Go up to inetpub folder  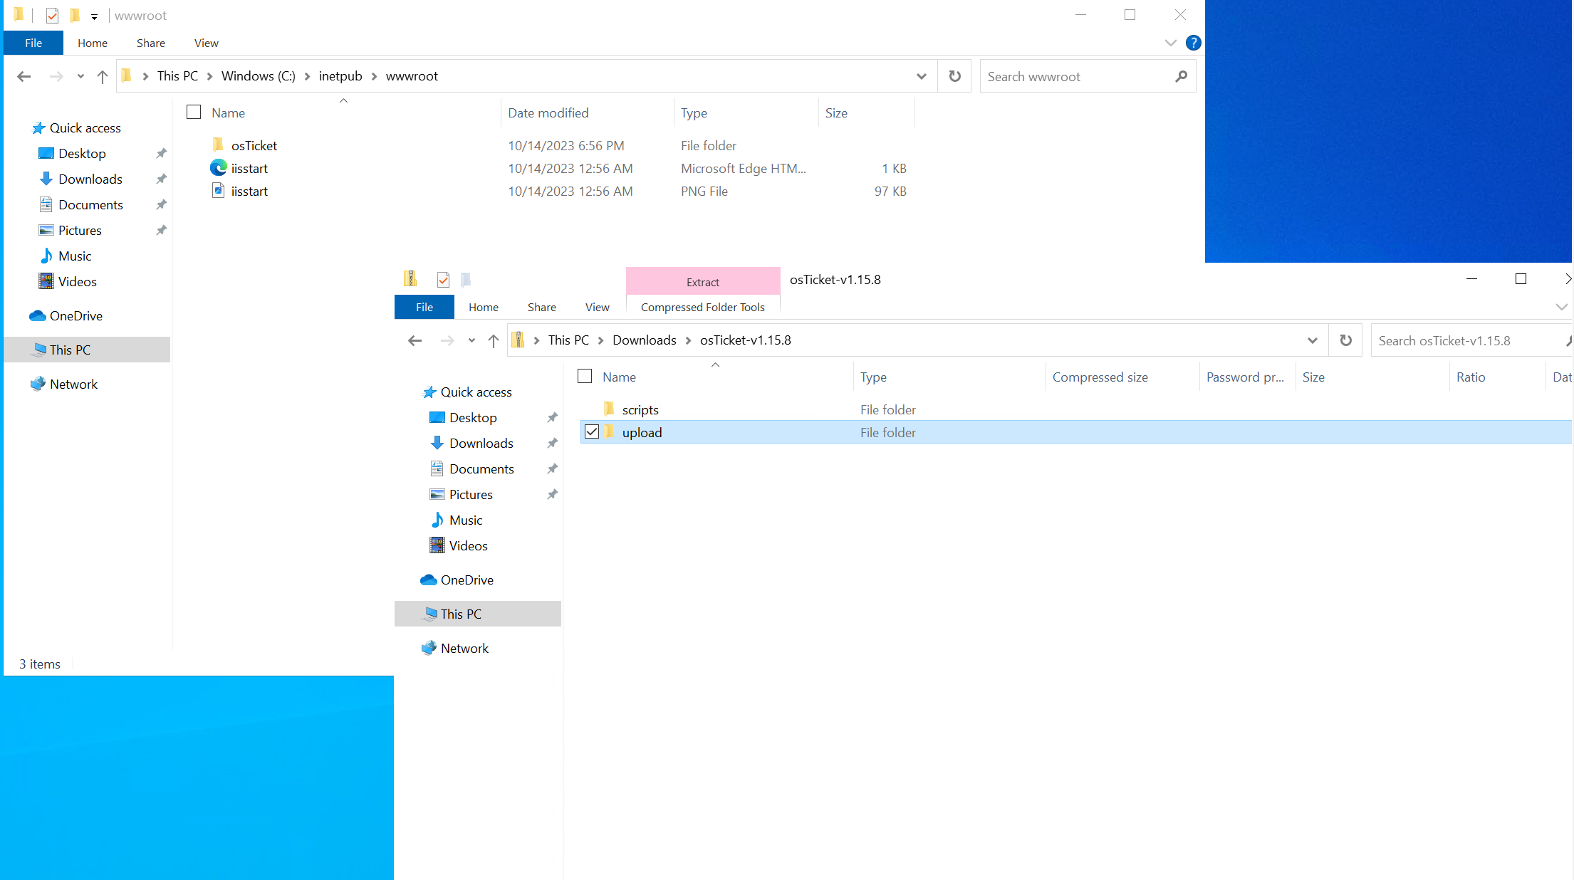(x=102, y=76)
